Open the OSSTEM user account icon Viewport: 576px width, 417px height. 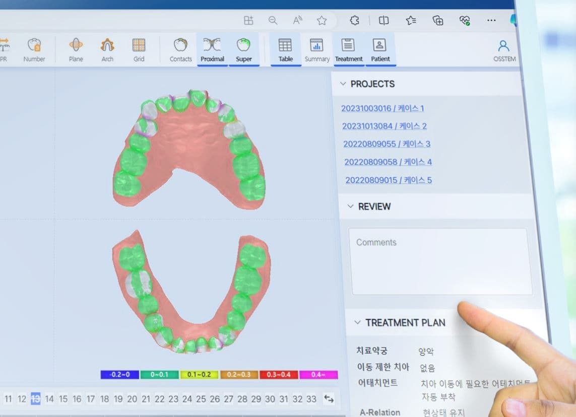[503, 46]
